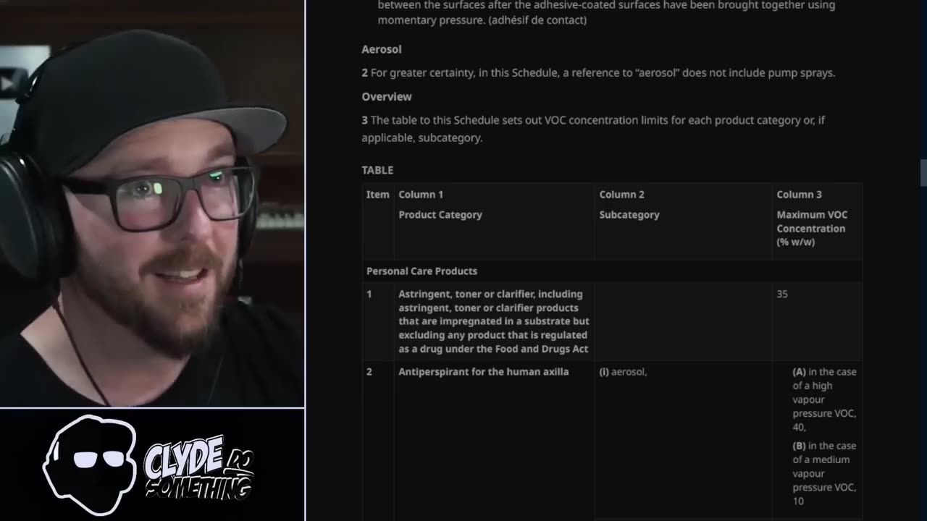This screenshot has width=927, height=521.
Task: Select the webcam video feed
Action: [x=152, y=203]
